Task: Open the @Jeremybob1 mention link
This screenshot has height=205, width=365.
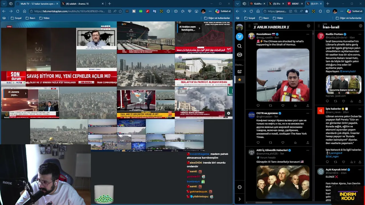Action: 348,71
